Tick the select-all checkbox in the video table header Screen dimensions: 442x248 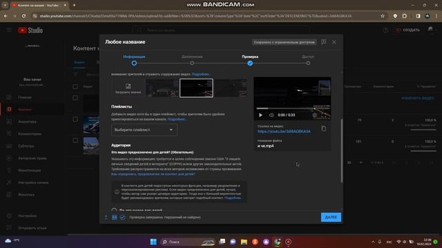coord(75,87)
